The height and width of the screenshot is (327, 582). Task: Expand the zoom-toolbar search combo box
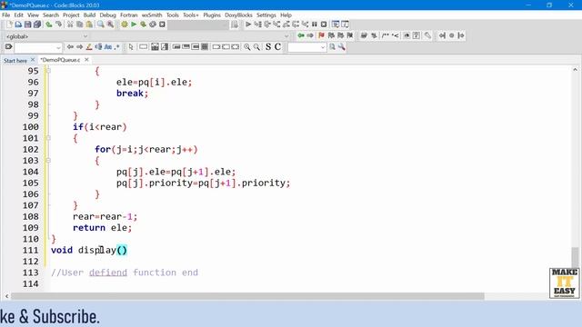[x=323, y=47]
